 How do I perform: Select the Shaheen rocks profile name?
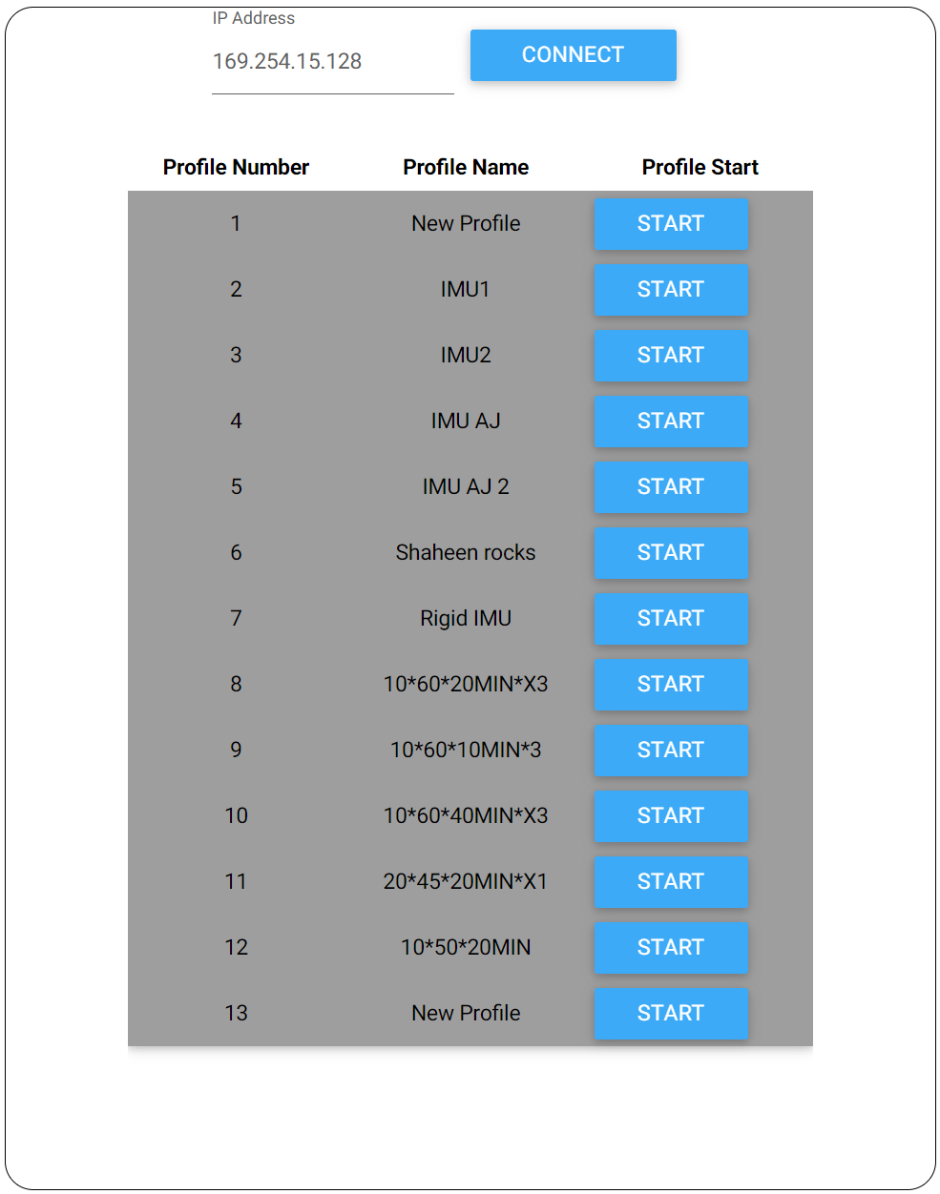pyautogui.click(x=466, y=553)
